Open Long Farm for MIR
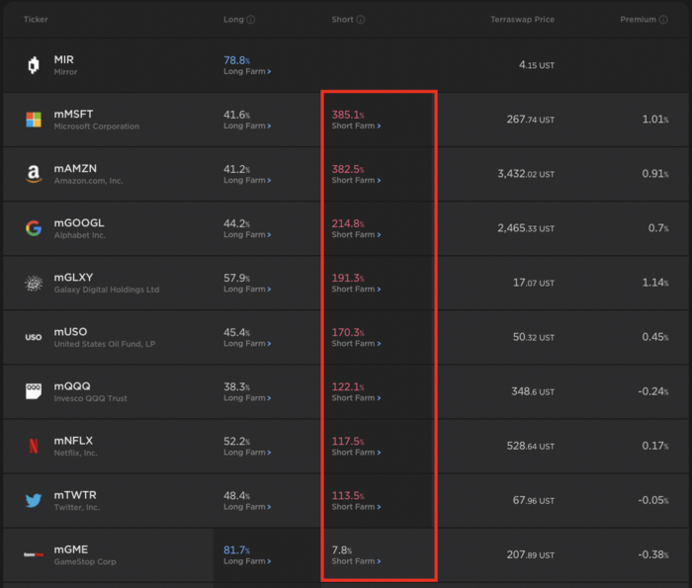 pyautogui.click(x=247, y=71)
